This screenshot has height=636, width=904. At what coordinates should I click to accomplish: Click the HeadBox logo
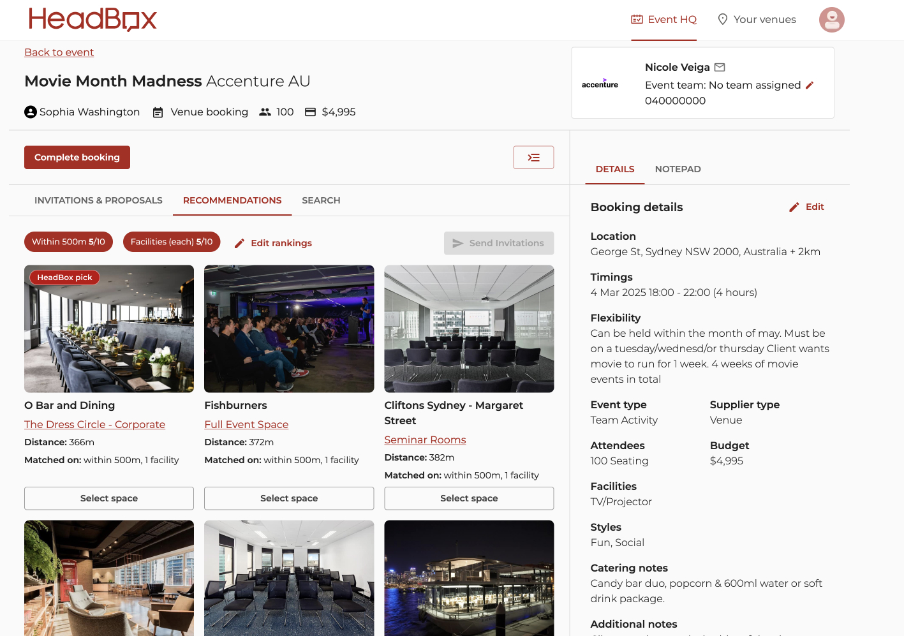point(93,19)
